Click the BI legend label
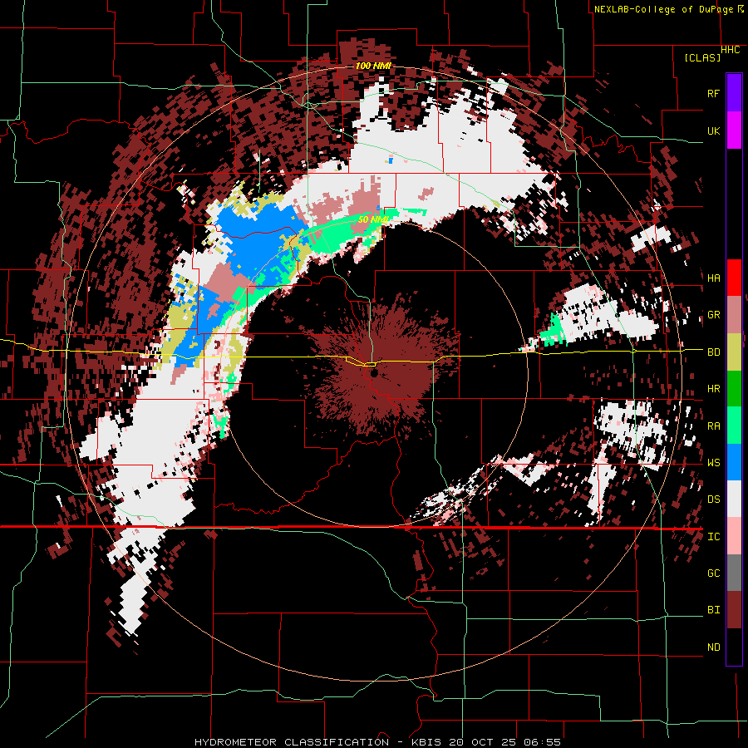Screen dimensions: 748x748 714,610
